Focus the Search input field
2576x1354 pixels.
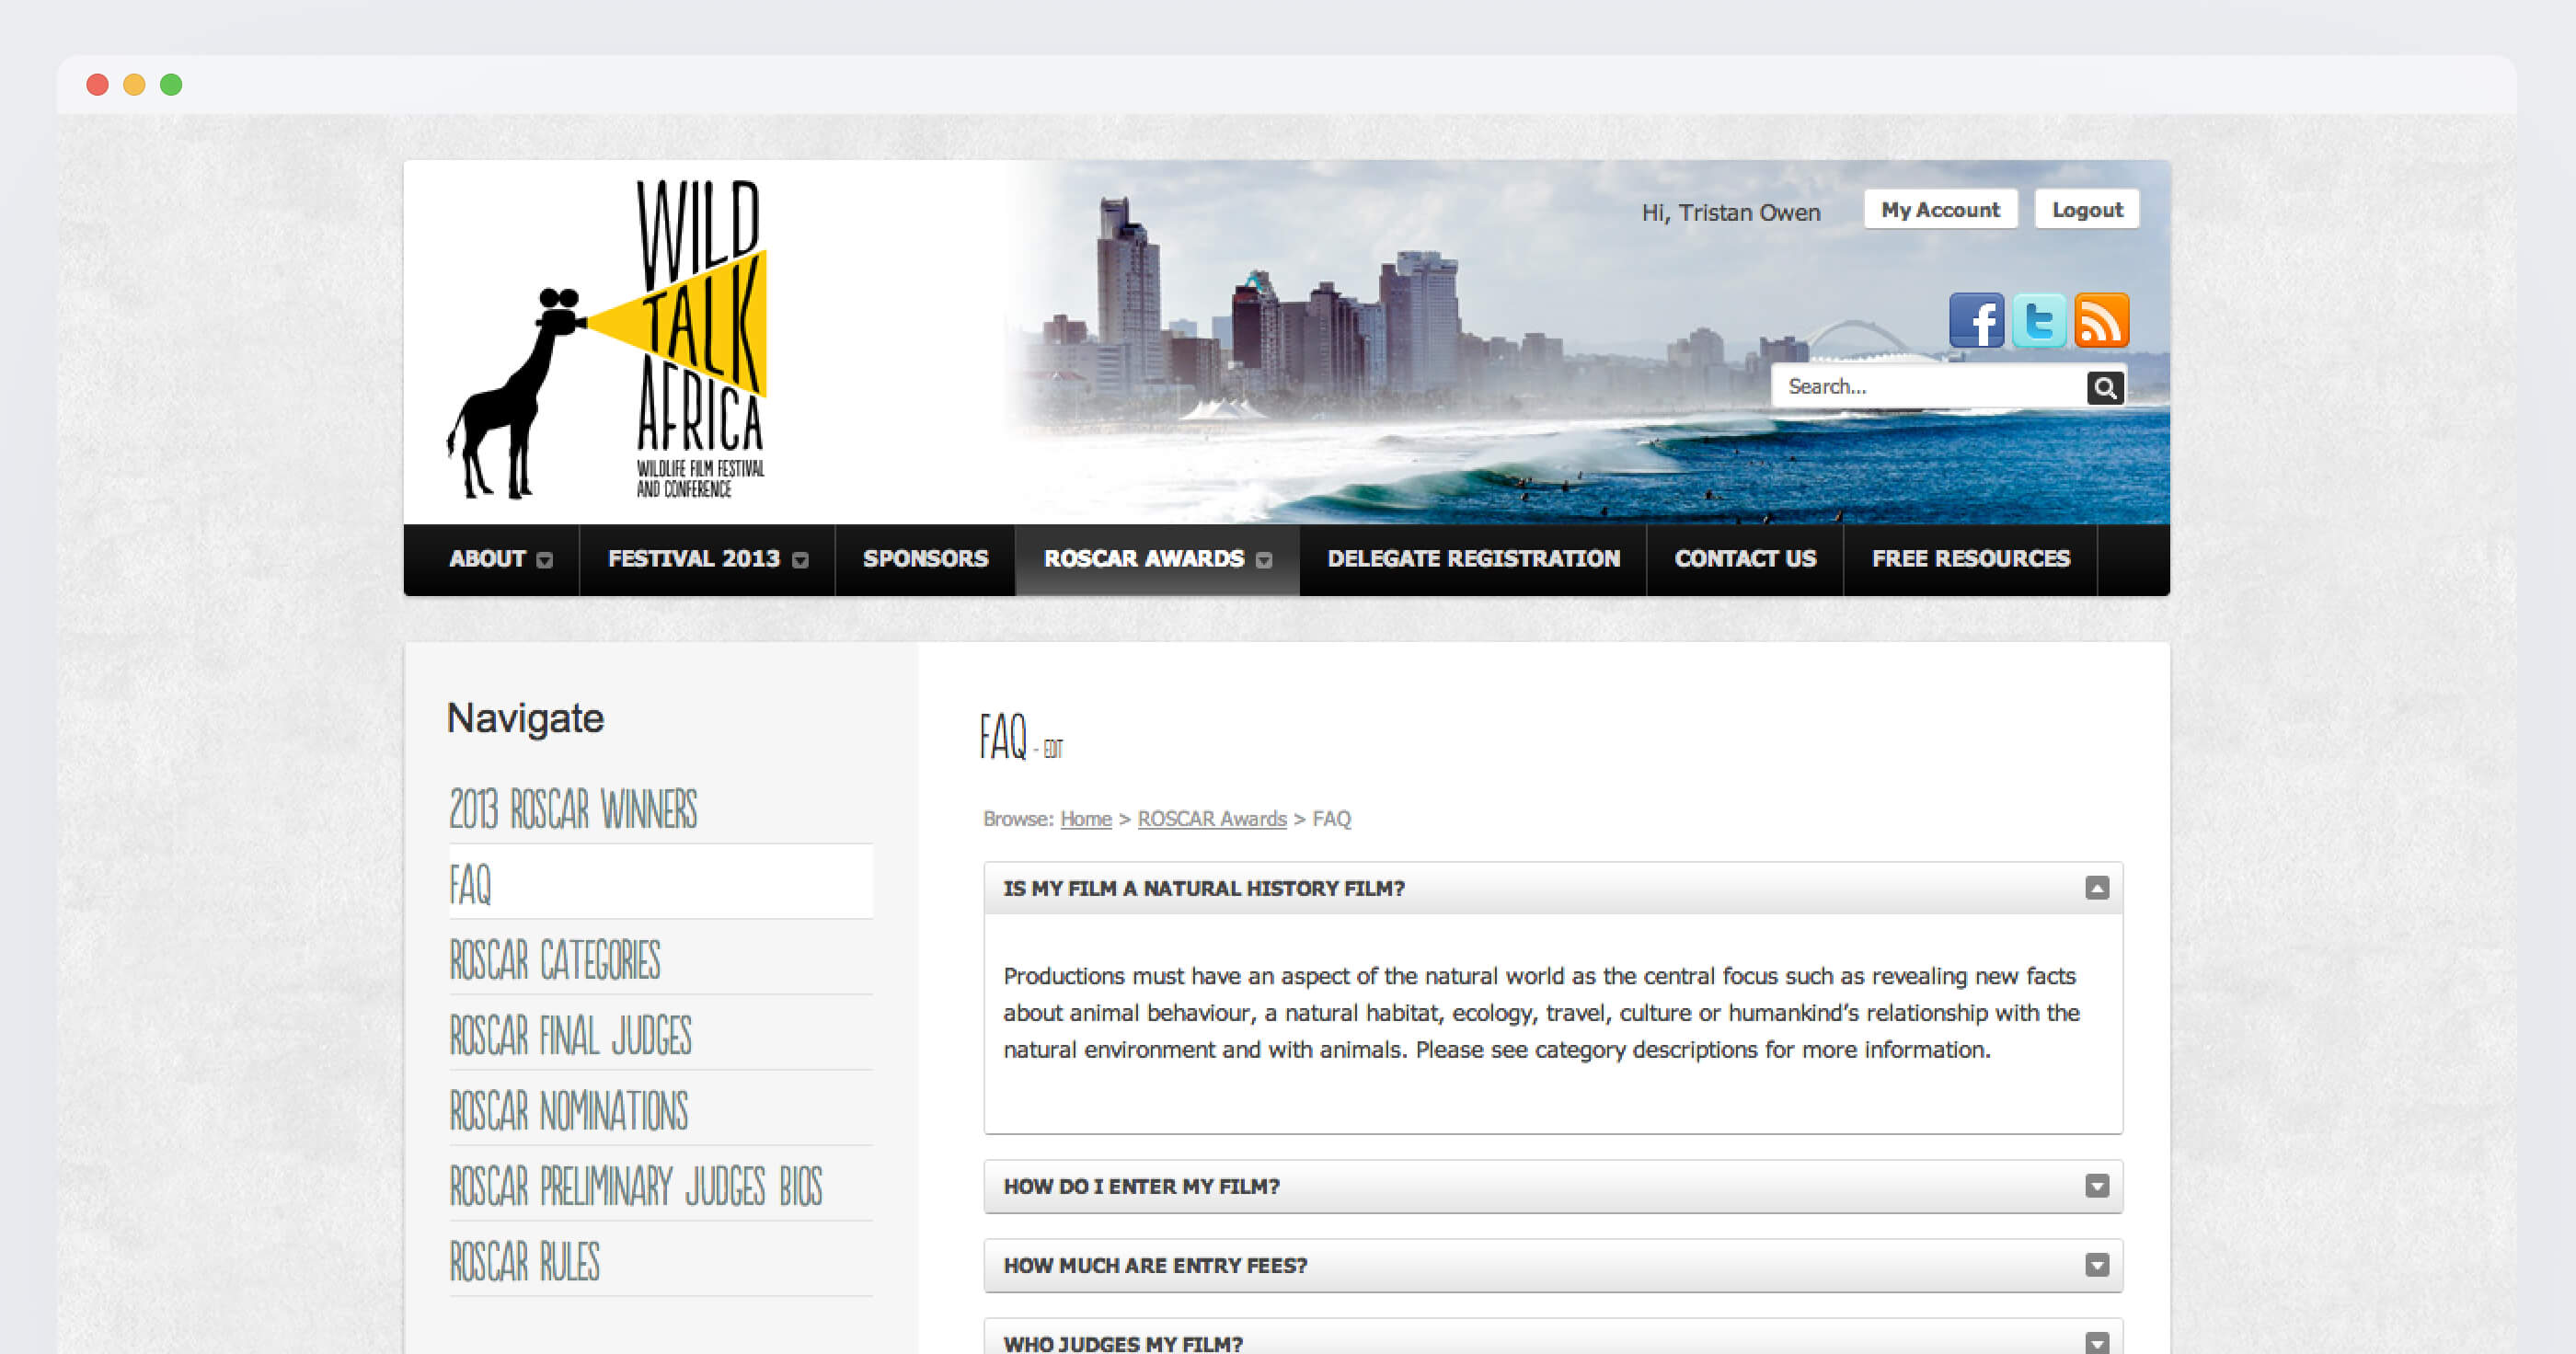[1928, 387]
